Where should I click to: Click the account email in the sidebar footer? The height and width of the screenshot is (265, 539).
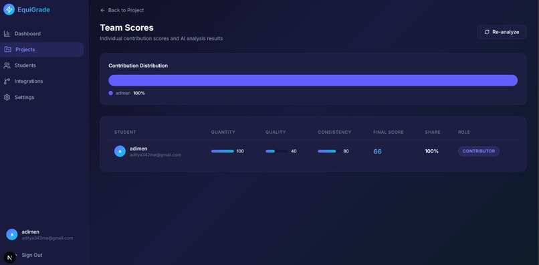[x=47, y=238]
